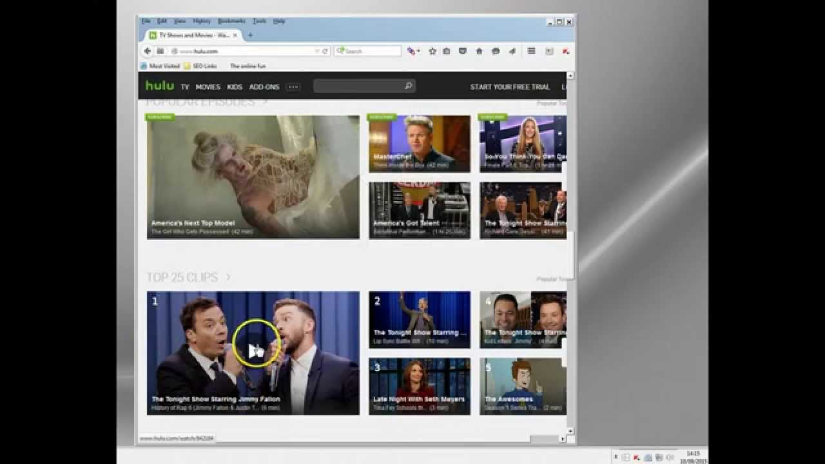This screenshot has width=825, height=464.
Task: Open America's Got Talent episode thumbnail
Action: pos(420,210)
